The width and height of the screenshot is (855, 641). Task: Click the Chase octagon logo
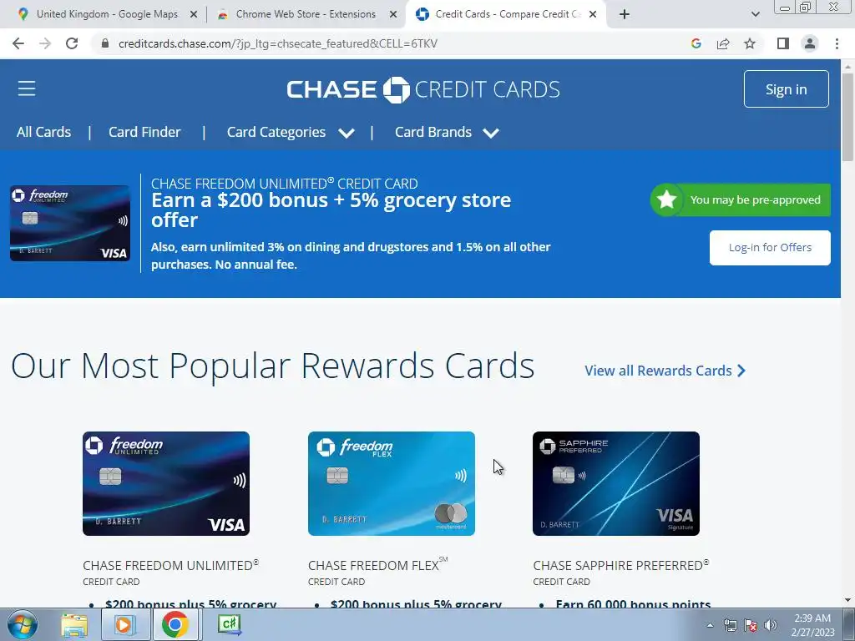pyautogui.click(x=397, y=90)
